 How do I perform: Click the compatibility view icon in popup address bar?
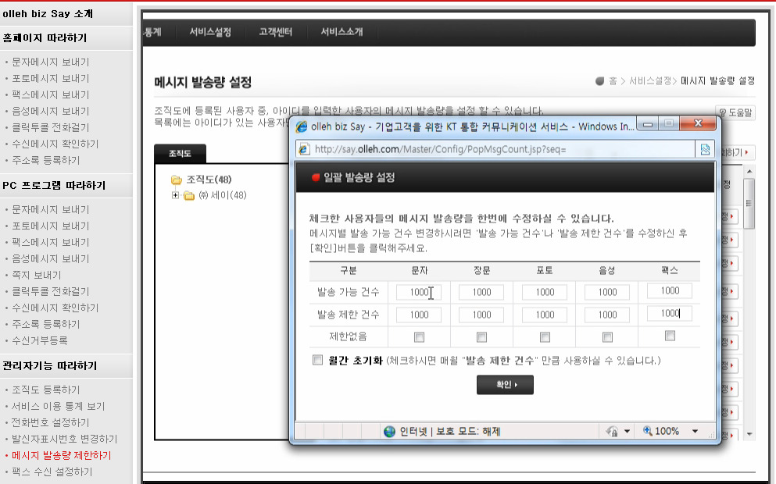[705, 149]
